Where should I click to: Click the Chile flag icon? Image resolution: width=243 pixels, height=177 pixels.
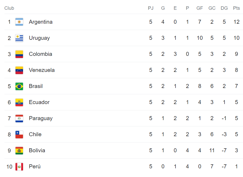(19, 134)
